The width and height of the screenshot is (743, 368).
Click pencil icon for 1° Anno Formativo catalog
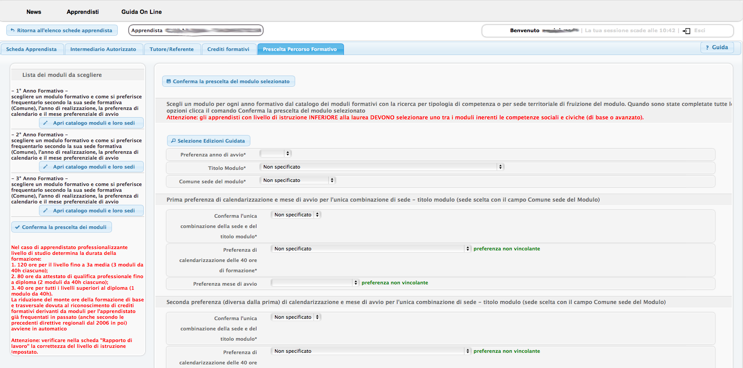[45, 123]
